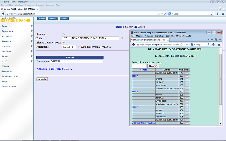Select the Servizio PGD01 browser tab
The height and width of the screenshot is (141, 226).
click(x=20, y=9)
